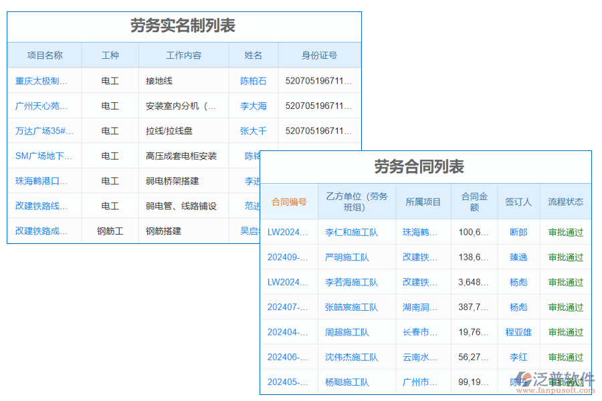Open worker 陈柏石 profile
Image resolution: width=602 pixels, height=401 pixels.
click(x=253, y=80)
